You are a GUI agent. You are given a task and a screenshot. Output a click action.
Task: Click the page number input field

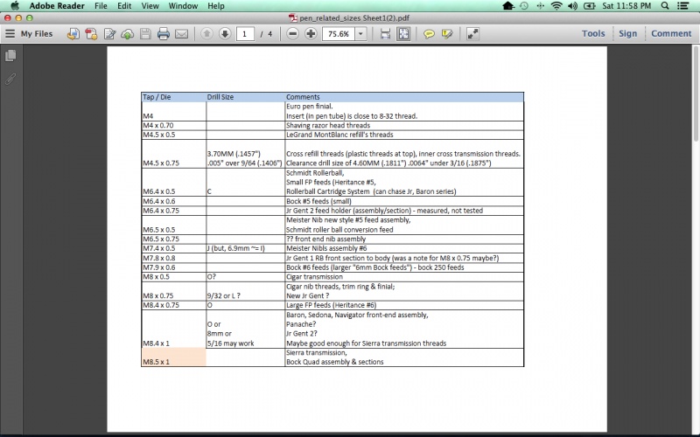246,34
